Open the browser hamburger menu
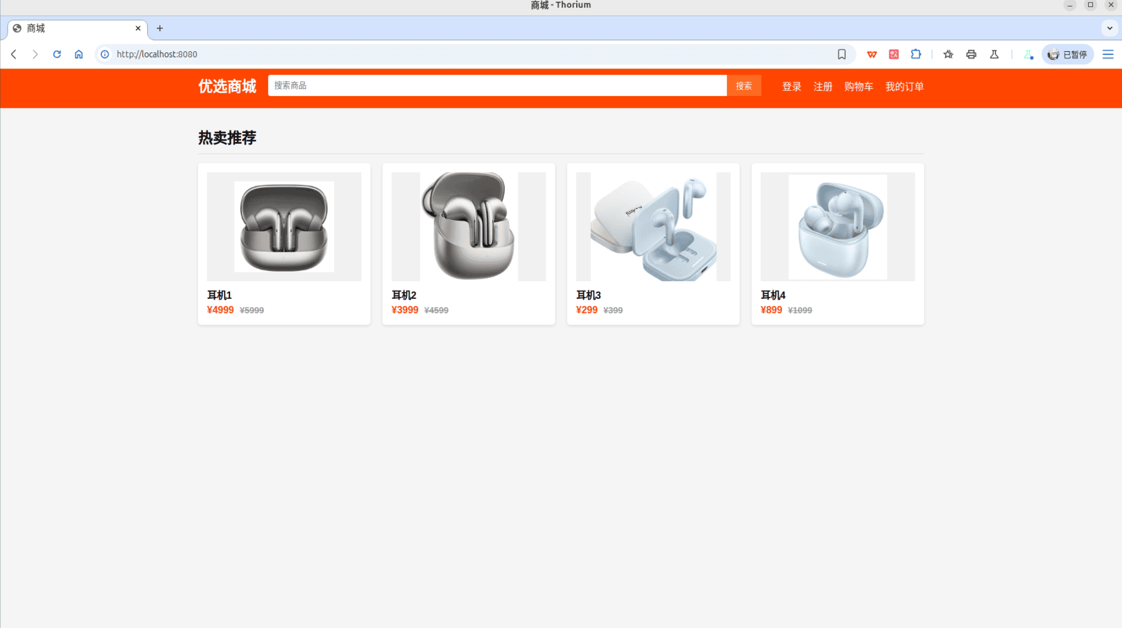This screenshot has width=1122, height=628. click(x=1108, y=54)
